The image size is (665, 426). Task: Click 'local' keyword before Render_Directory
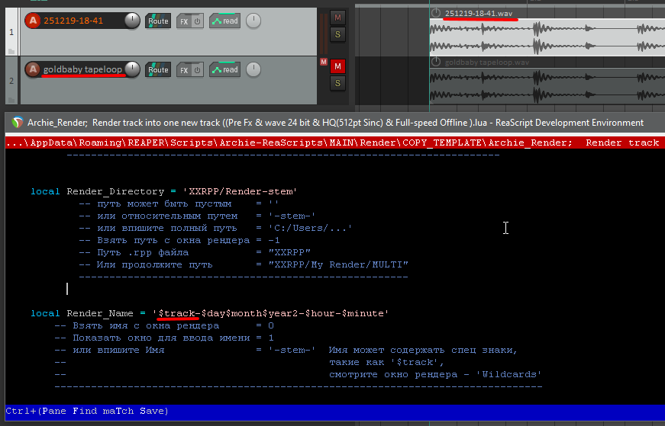pos(45,191)
